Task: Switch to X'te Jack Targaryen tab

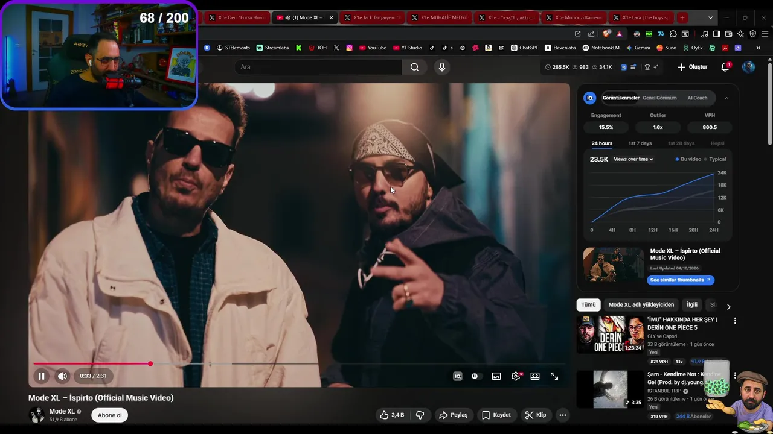Action: coord(372,17)
